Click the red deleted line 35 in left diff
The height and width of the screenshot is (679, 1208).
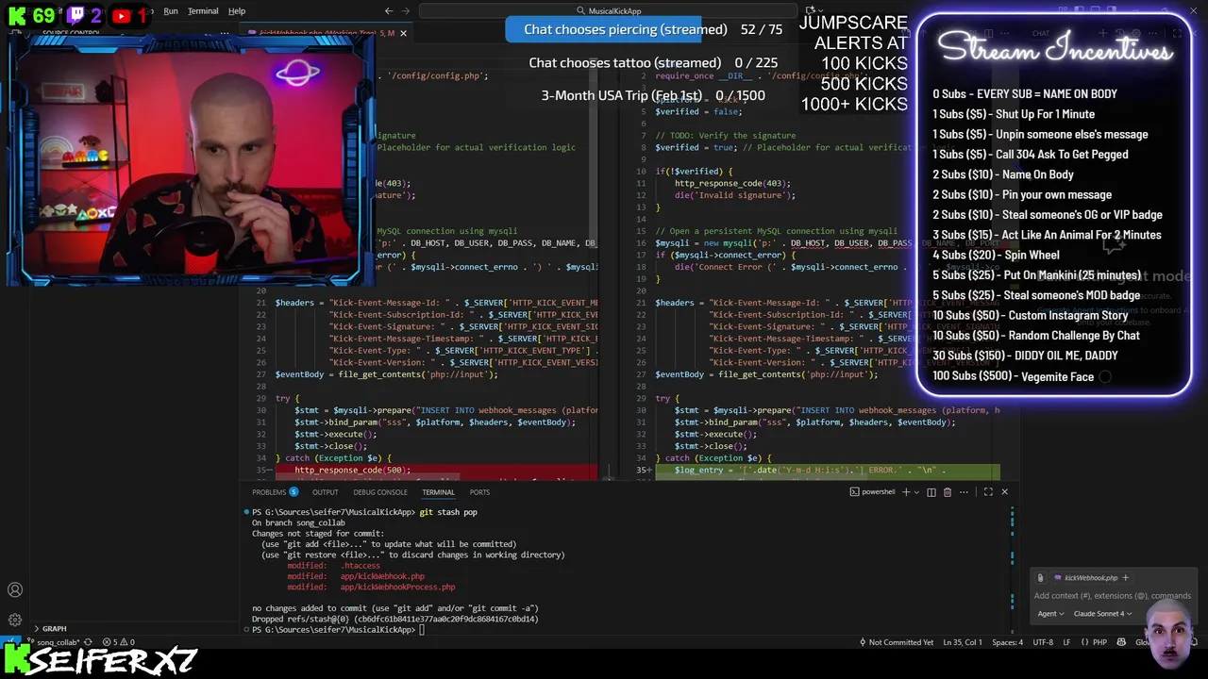pos(434,470)
